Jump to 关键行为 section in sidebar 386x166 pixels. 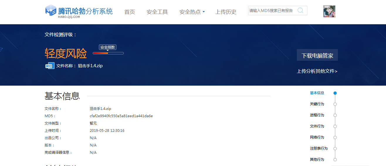(317, 104)
